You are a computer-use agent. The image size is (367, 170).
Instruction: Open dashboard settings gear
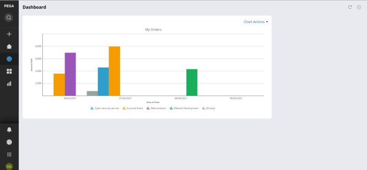point(359,7)
